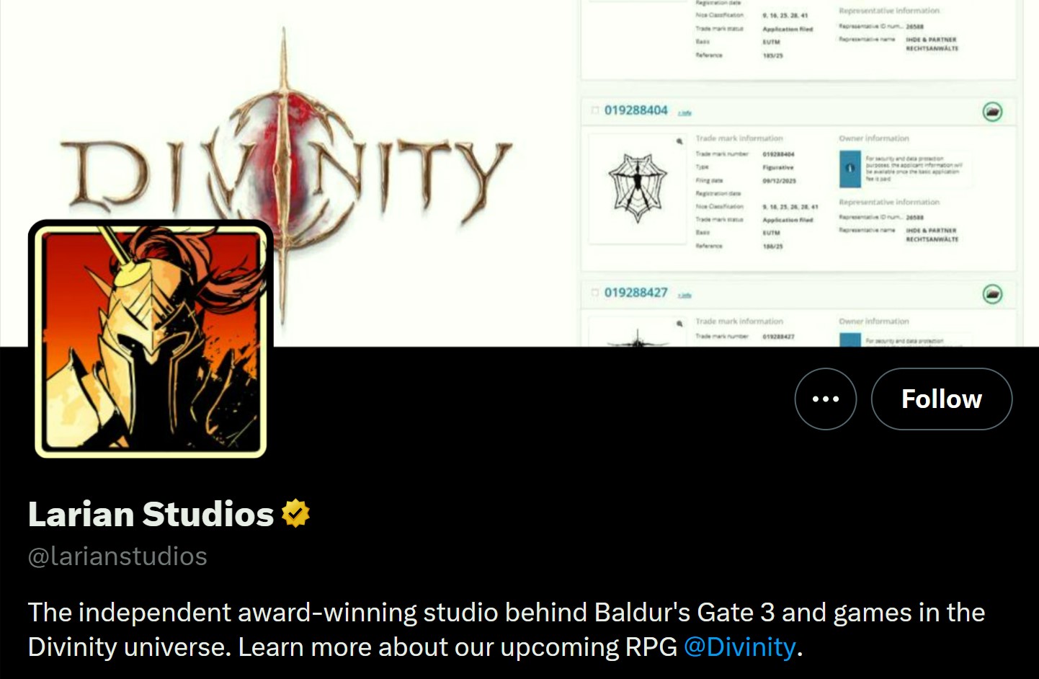Click green folder icon on 019288427 row
Screen dimensions: 1039x679
point(992,294)
